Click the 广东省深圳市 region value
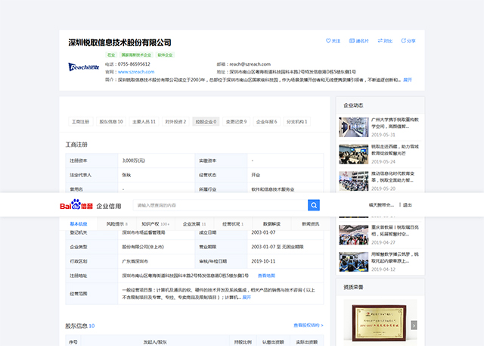 (135, 261)
